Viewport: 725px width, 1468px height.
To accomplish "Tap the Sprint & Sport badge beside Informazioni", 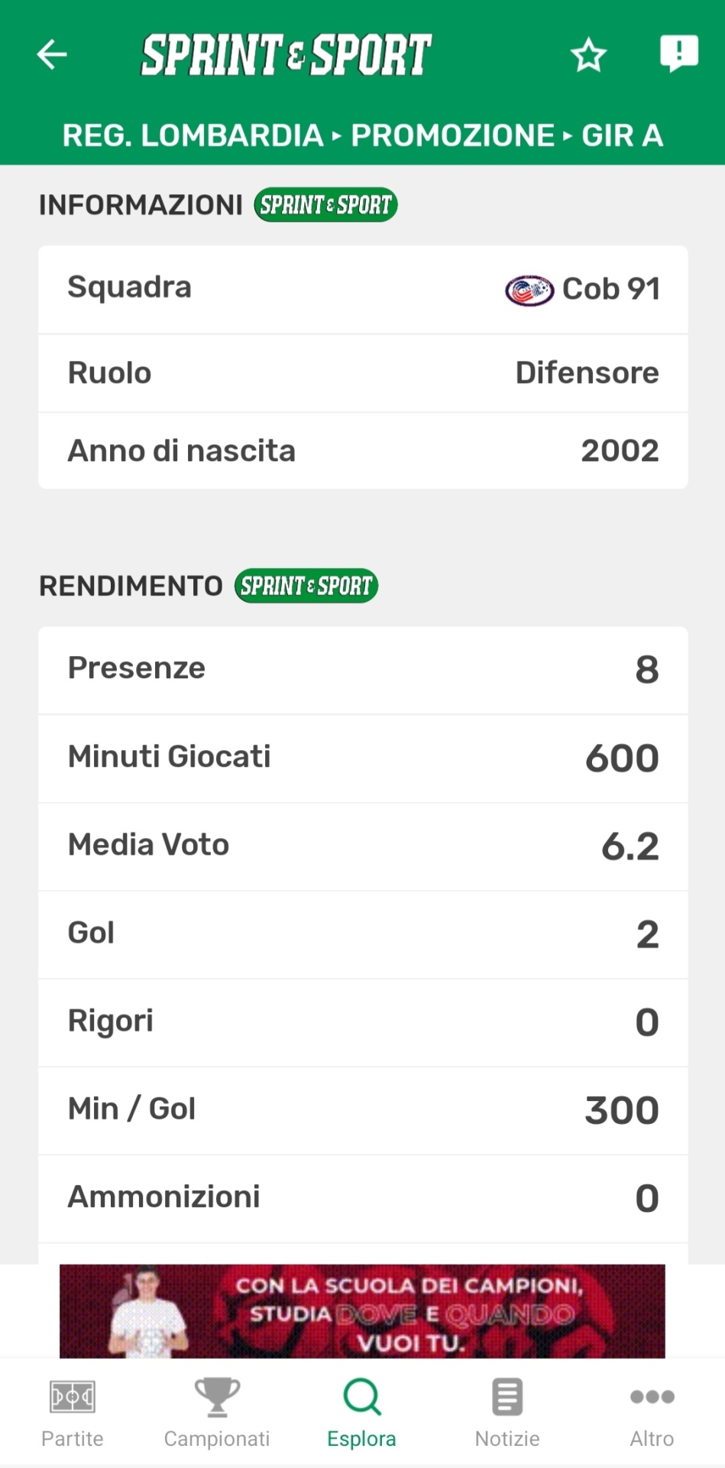I will coord(325,205).
